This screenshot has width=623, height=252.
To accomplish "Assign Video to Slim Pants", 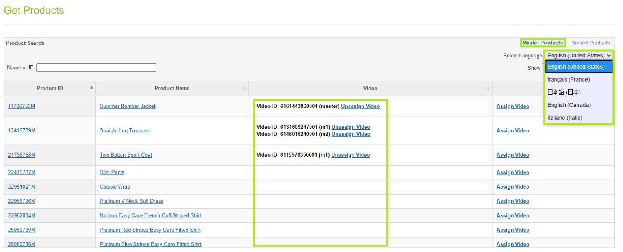I will click(x=512, y=172).
